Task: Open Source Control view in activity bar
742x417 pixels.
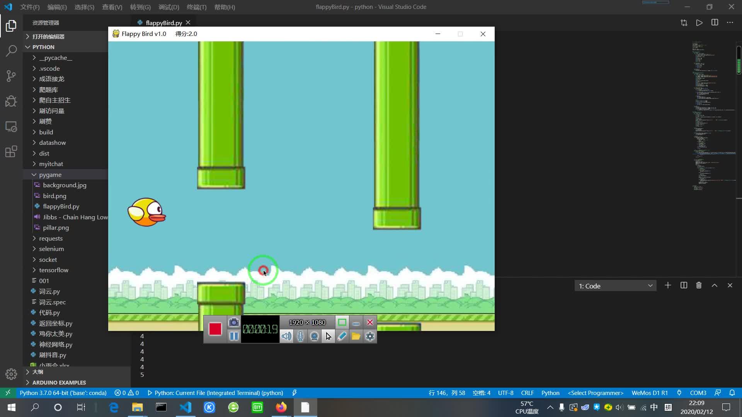Action: click(11, 76)
